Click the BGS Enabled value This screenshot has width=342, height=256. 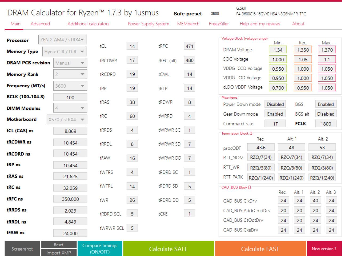[x=326, y=104]
